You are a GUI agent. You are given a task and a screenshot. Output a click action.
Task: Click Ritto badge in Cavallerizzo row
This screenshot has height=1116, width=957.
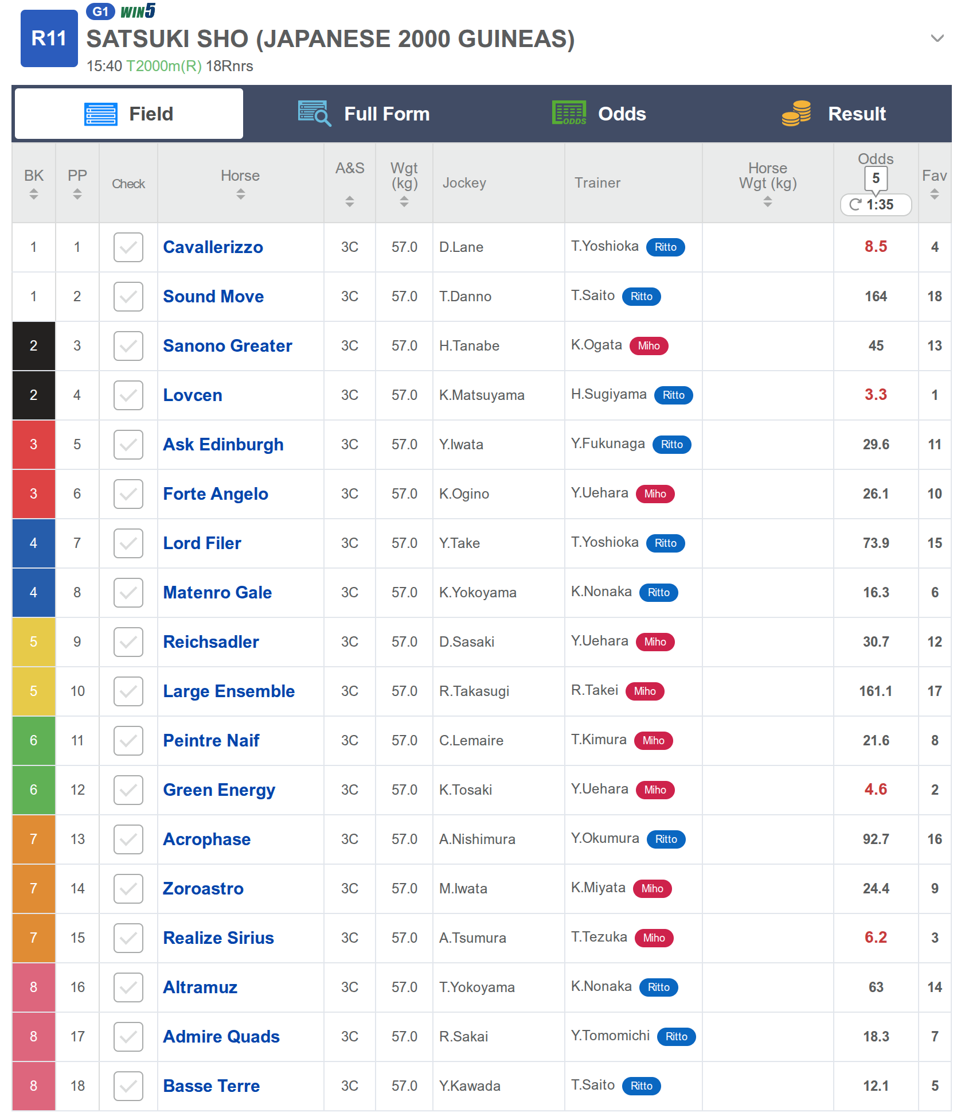point(666,247)
